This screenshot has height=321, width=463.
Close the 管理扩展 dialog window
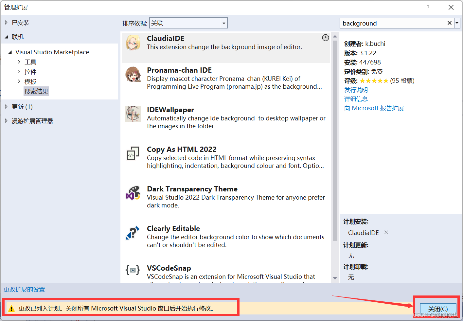[451, 7]
